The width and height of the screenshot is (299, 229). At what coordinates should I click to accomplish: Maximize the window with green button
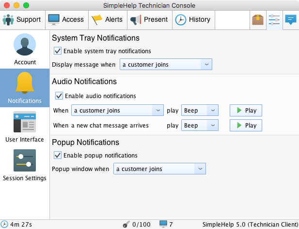[x=26, y=5]
